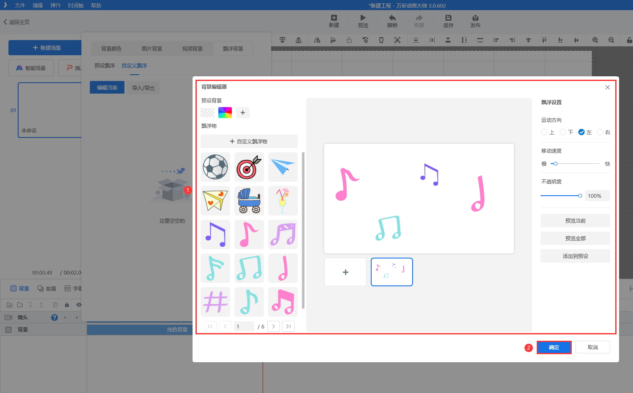Pick the blue paper airplane floating object
The width and height of the screenshot is (633, 393).
(283, 167)
